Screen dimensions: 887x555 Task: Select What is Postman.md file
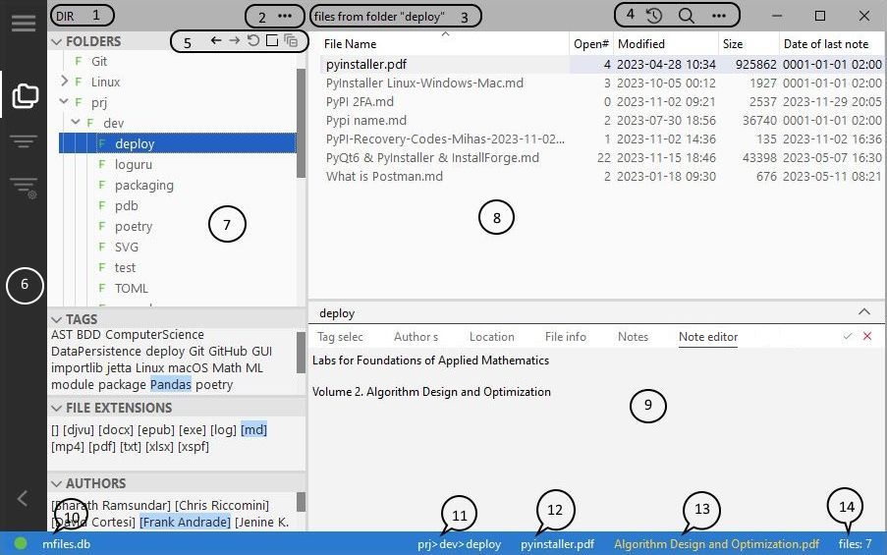pyautogui.click(x=384, y=177)
